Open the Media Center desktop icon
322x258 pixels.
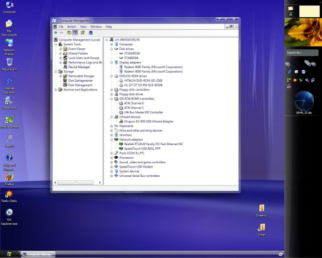(9, 122)
